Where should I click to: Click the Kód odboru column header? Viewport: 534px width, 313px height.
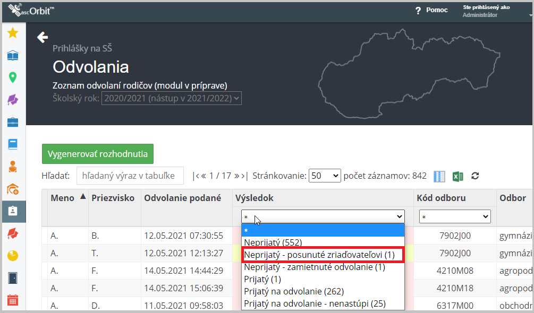tap(441, 198)
